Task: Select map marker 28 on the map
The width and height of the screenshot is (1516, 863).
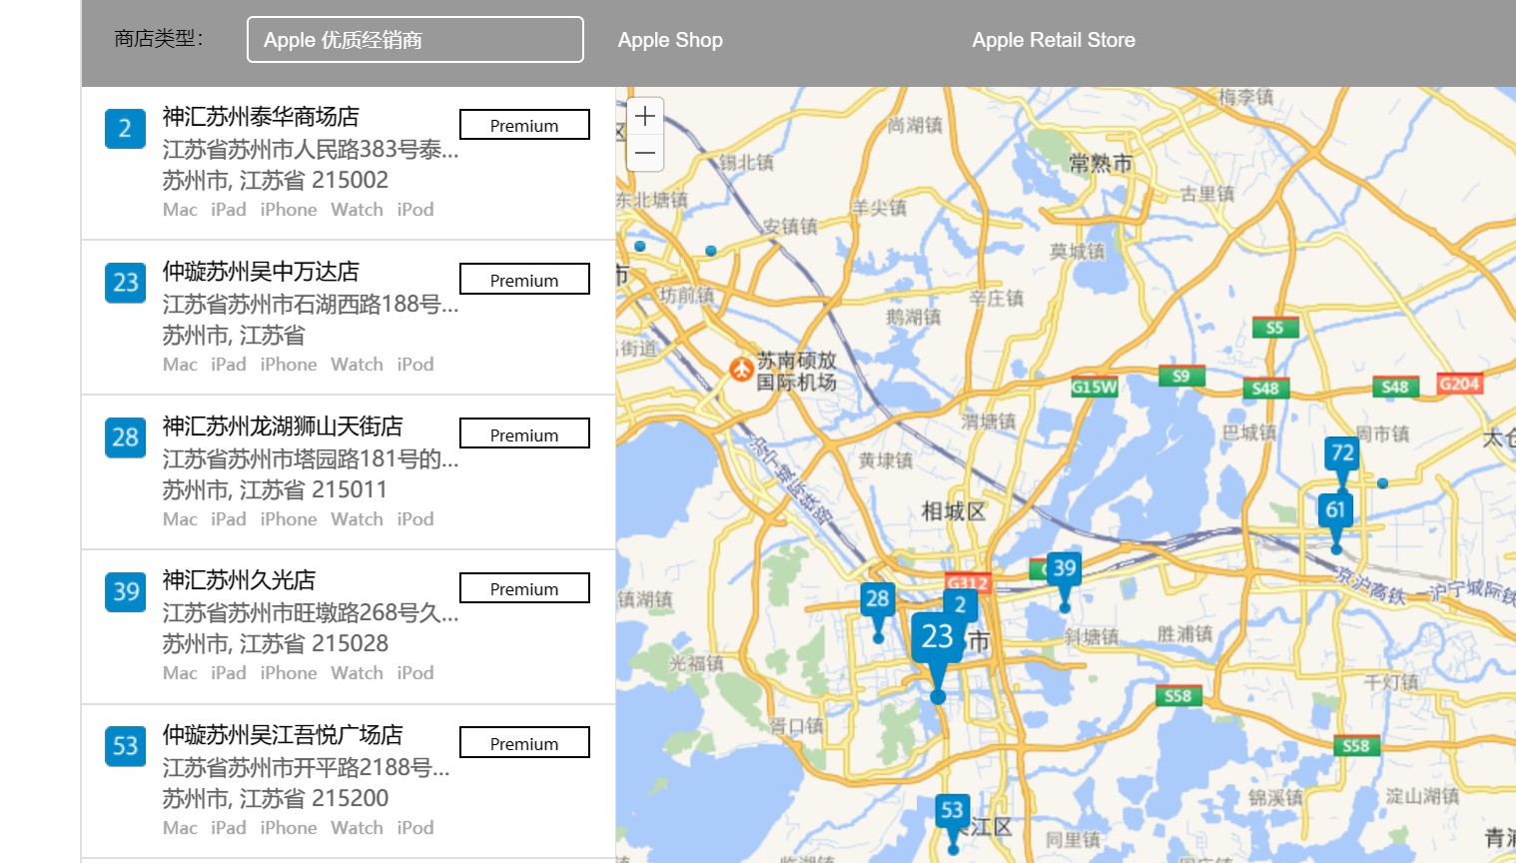Action: click(878, 600)
